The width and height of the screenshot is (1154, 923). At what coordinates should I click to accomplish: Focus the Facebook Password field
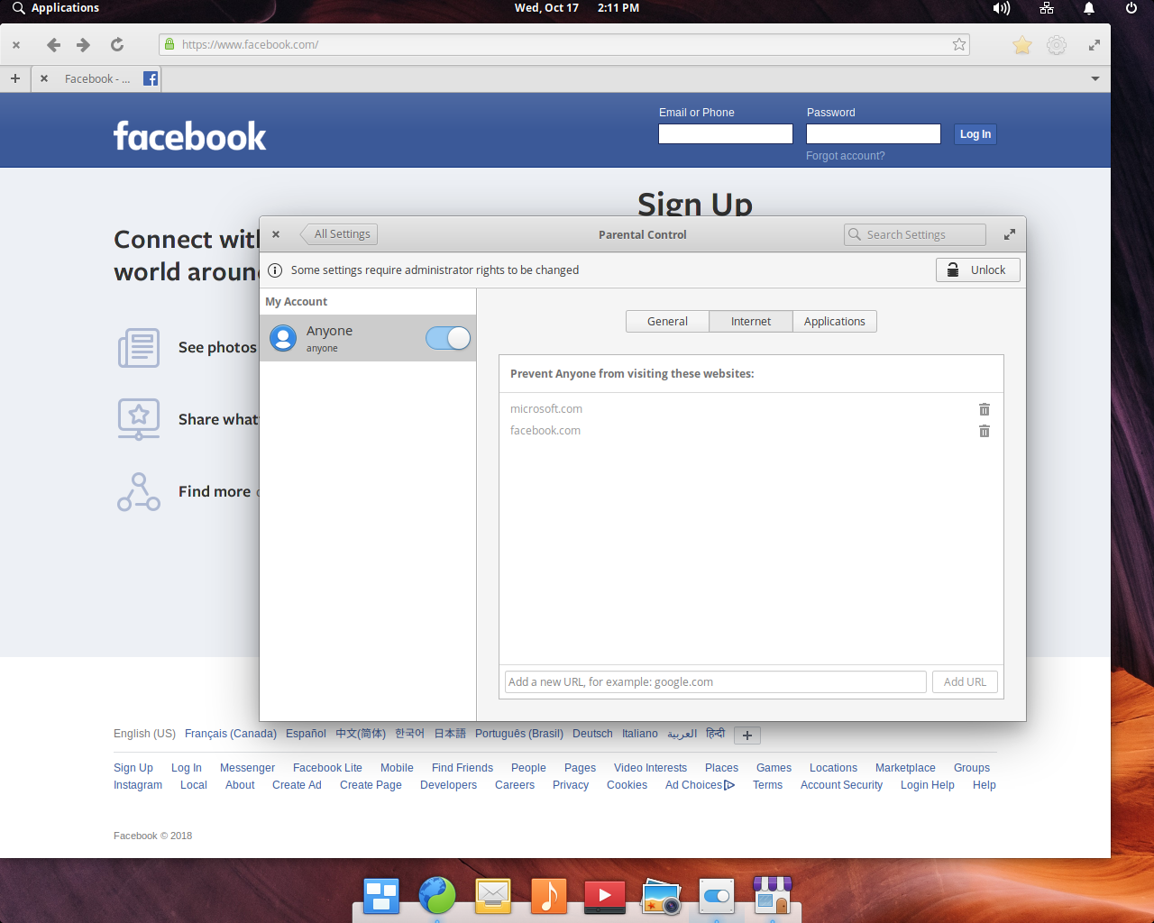[874, 134]
